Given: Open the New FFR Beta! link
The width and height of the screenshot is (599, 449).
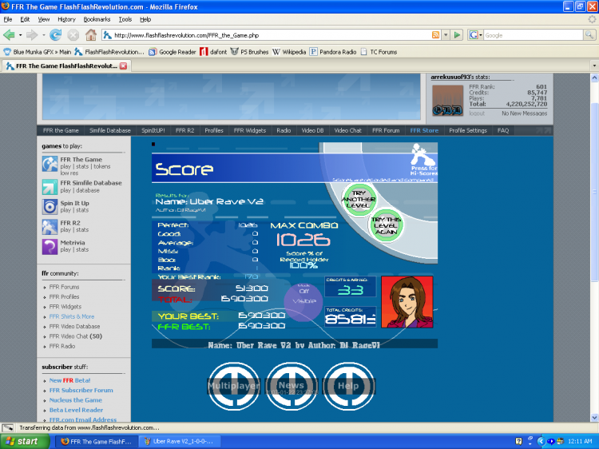Looking at the screenshot, I should [x=70, y=380].
